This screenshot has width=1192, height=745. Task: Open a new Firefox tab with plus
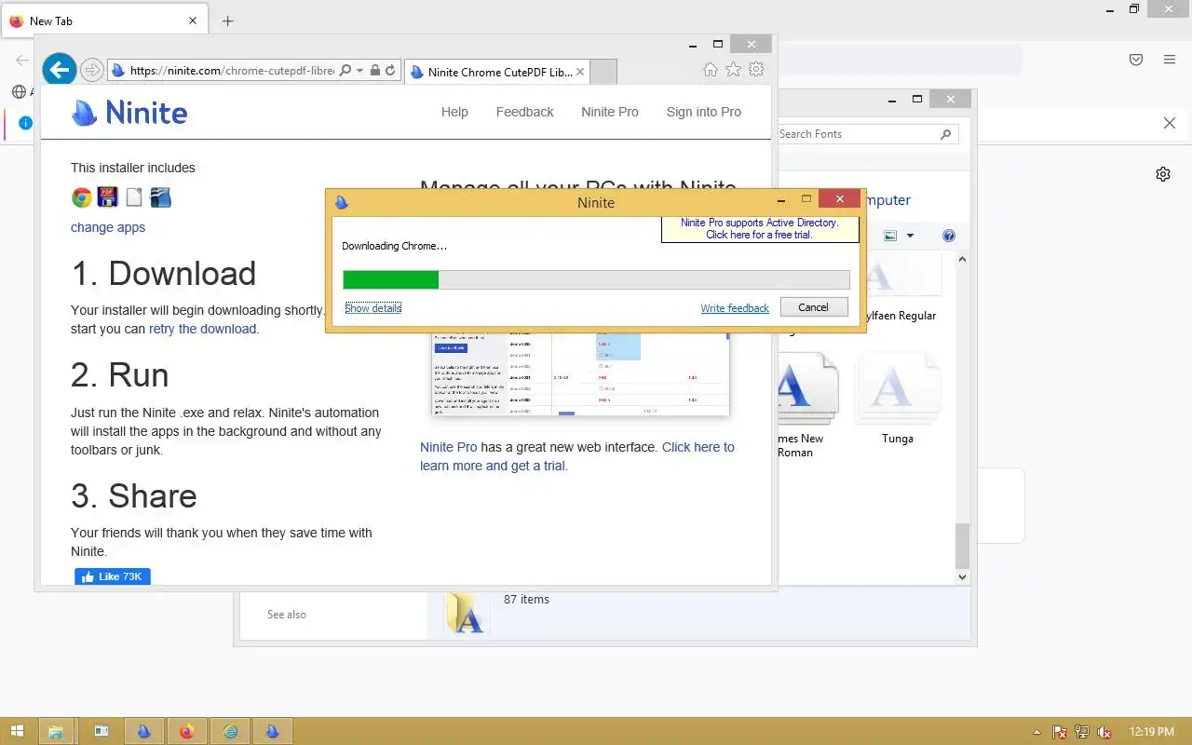[227, 20]
